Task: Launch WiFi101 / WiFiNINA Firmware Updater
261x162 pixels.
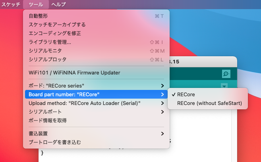Action: point(96,73)
